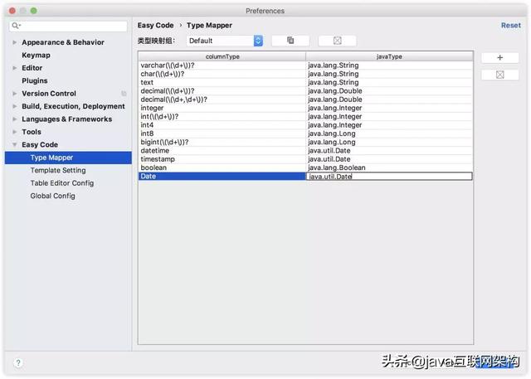Image resolution: width=531 pixels, height=379 pixels.
Task: Select the varchar(\(\d+\))? row
Action: click(222, 66)
